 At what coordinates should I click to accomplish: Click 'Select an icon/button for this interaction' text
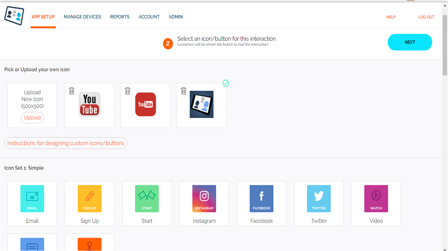tap(227, 39)
